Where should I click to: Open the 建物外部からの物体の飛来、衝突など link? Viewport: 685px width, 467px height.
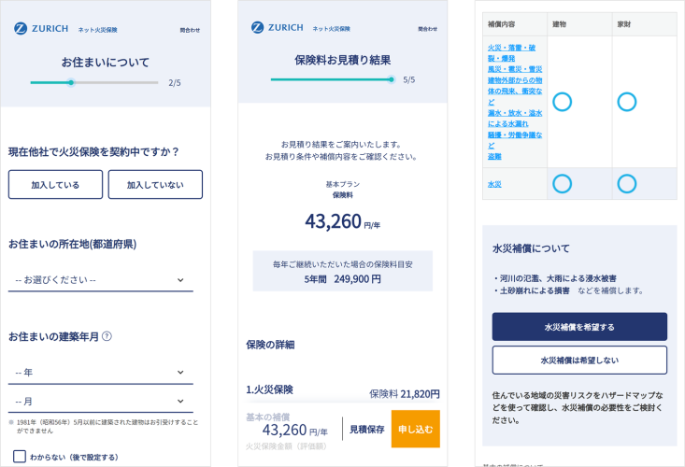point(515,91)
